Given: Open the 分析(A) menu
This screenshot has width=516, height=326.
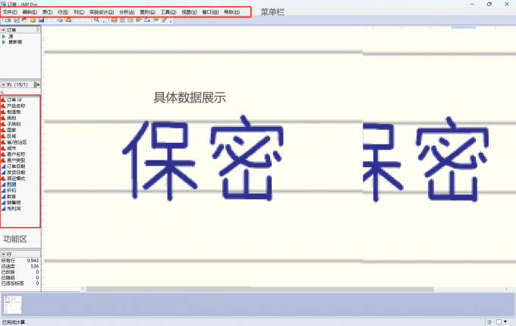Looking at the screenshot, I should (x=127, y=12).
